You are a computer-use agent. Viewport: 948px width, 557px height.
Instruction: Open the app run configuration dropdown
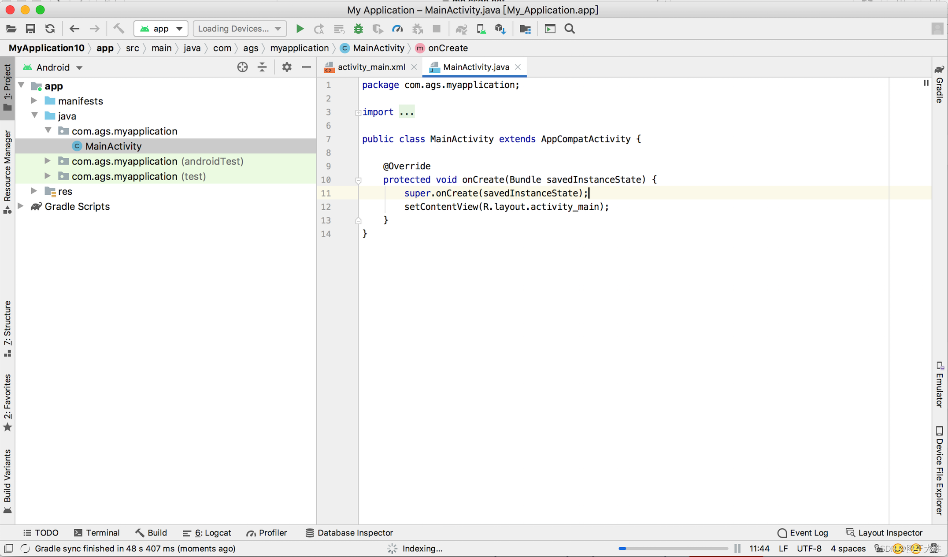pos(161,29)
